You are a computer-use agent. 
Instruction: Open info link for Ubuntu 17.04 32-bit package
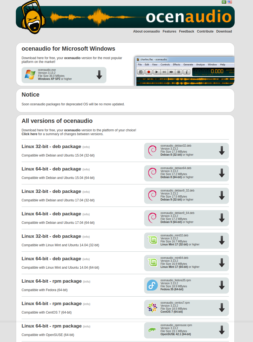tap(86, 192)
